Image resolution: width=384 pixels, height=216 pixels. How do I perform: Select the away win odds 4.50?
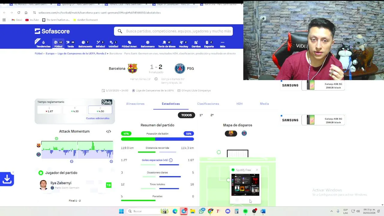tap(100, 110)
